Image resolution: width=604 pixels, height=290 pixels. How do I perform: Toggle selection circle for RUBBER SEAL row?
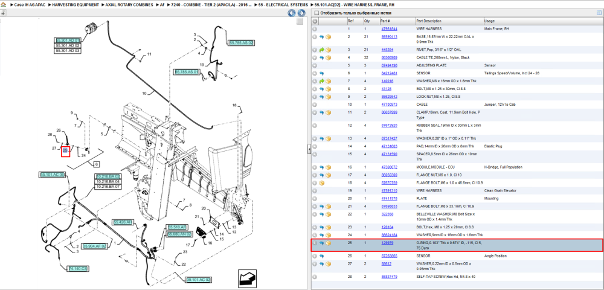[315, 126]
